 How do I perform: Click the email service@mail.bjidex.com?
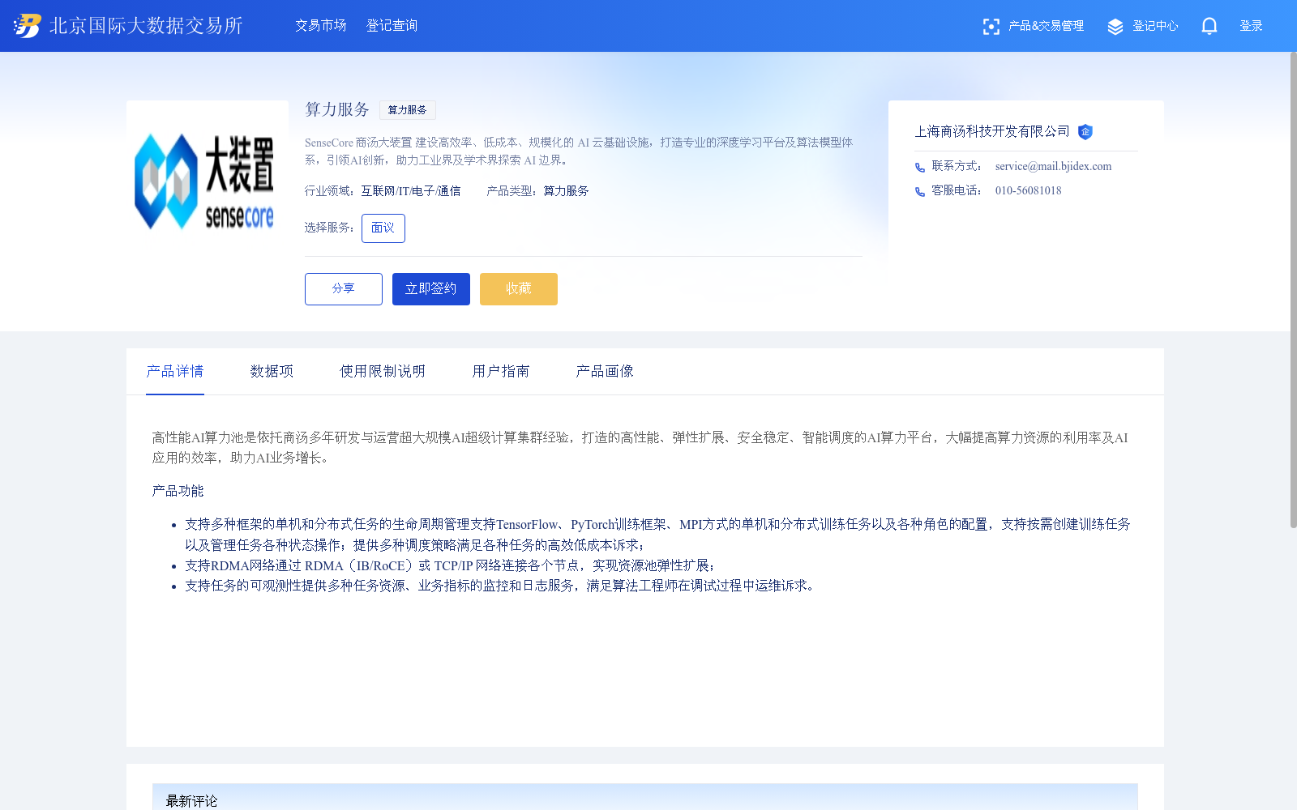pyautogui.click(x=1054, y=166)
